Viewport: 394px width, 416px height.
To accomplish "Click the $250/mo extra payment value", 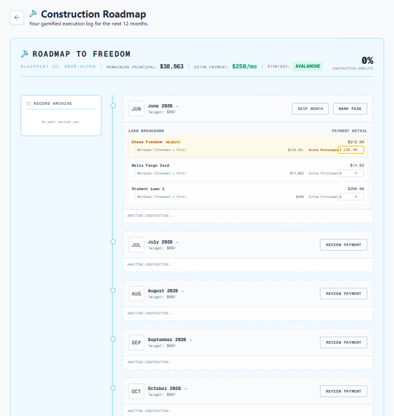I will [x=244, y=66].
